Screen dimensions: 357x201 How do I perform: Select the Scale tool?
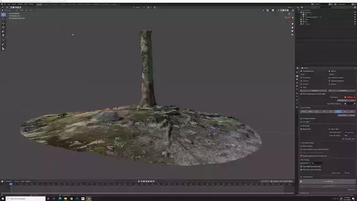[x=3, y=31]
